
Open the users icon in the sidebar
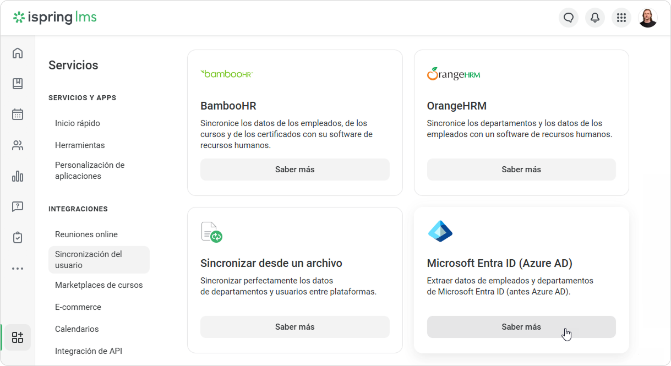coord(18,145)
